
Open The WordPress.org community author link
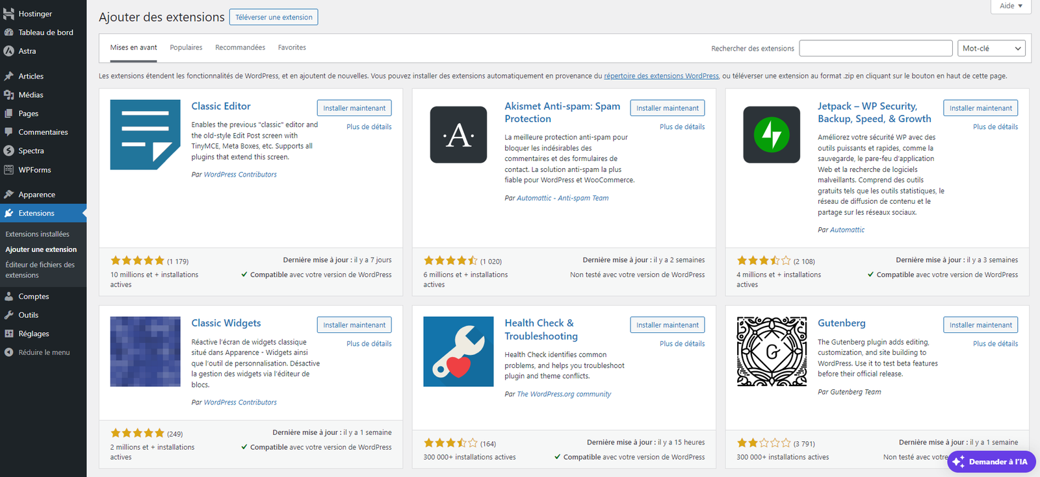(564, 395)
